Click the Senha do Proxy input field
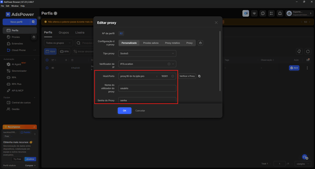Image resolution: width=315 pixels, height=169 pixels. point(147,100)
